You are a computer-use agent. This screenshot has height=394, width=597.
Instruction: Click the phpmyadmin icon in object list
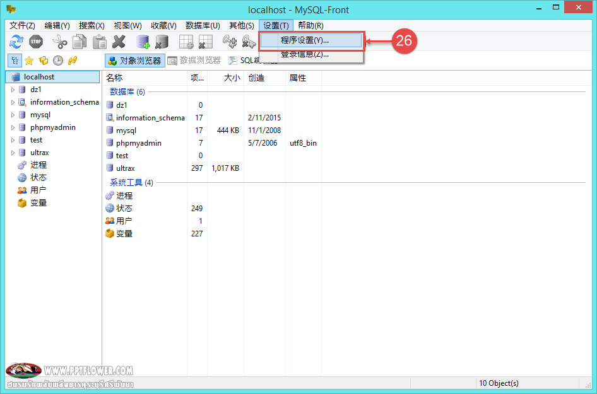coord(110,143)
